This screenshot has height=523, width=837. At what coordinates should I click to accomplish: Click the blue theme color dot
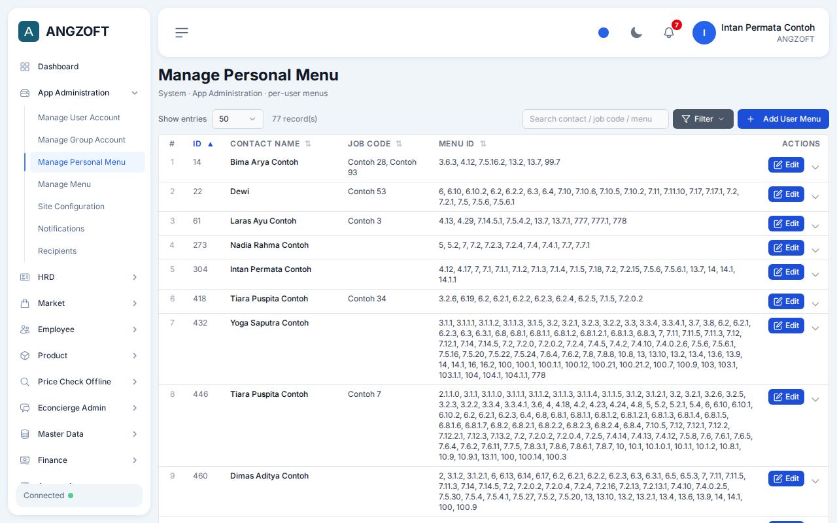coord(604,32)
